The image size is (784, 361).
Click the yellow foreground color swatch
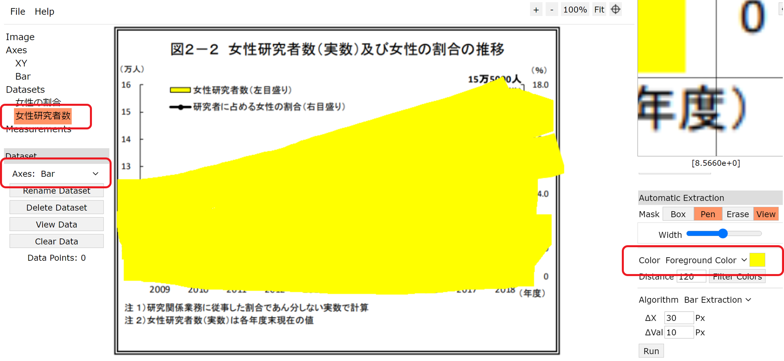[757, 259]
